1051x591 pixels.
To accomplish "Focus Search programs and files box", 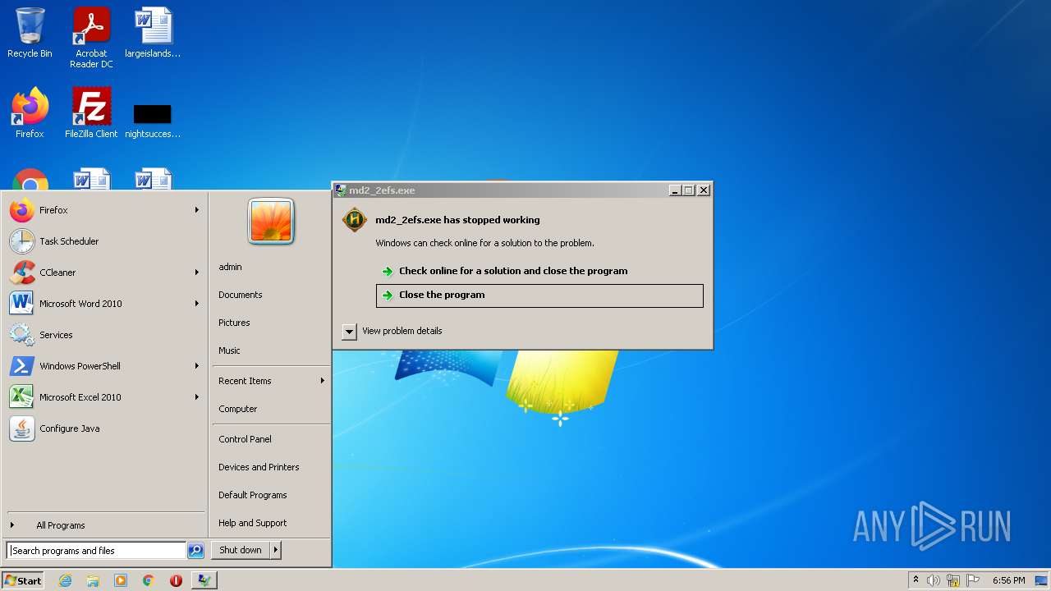I will coord(96,551).
